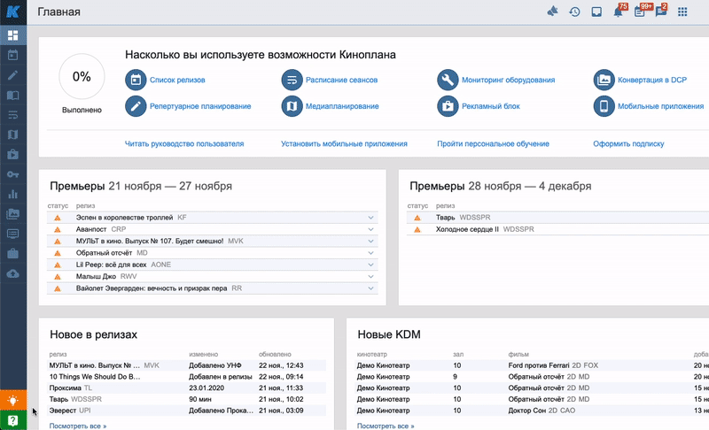Open the notifications bell with 75 badge
The image size is (709, 430).
click(618, 12)
